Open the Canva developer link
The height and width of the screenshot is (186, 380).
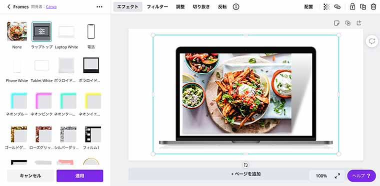pos(51,7)
